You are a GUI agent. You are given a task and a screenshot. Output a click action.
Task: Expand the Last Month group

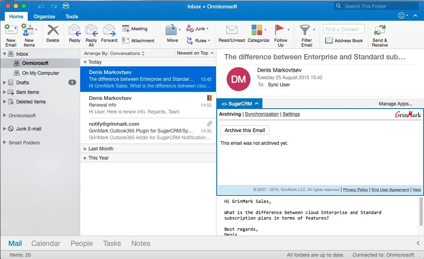[x=85, y=149]
